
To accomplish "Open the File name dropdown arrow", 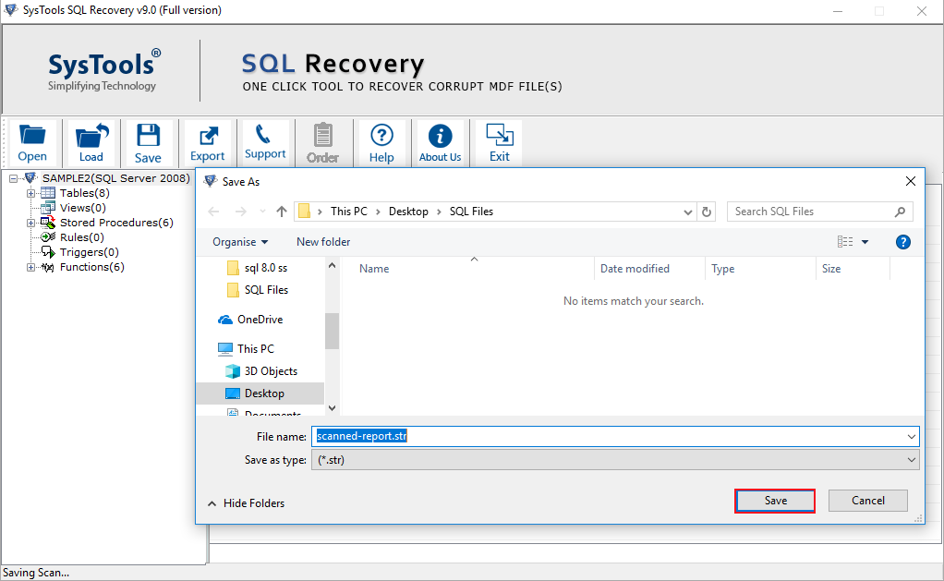I will [912, 437].
